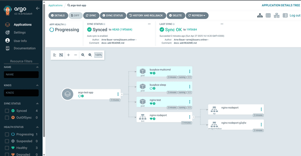Check the Progressing filter checkbox
301x156 pixels.
pos(7,134)
